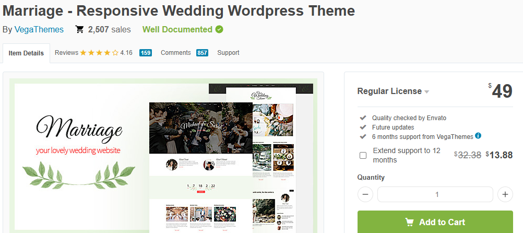Click the cart icon inside Add to Cart
Image resolution: width=523 pixels, height=233 pixels.
[x=409, y=222]
